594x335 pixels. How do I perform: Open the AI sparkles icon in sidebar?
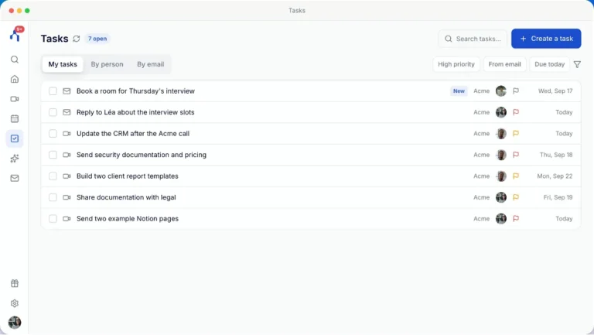pos(15,159)
